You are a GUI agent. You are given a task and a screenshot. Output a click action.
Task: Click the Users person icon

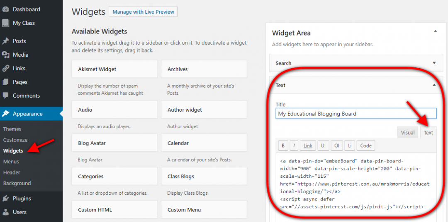pos(6,212)
